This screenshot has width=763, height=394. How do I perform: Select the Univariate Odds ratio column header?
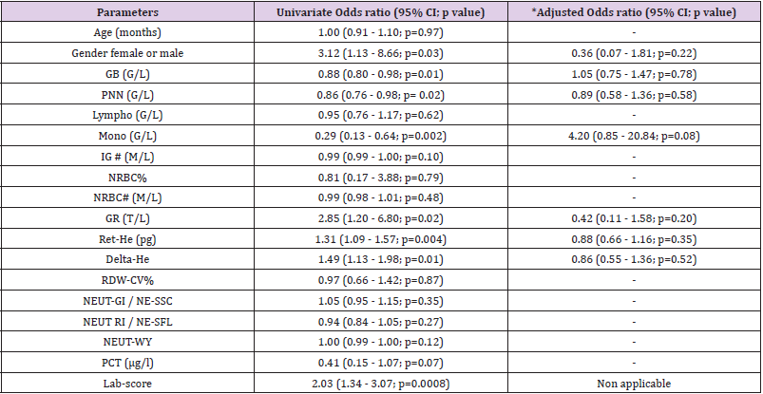coord(380,12)
